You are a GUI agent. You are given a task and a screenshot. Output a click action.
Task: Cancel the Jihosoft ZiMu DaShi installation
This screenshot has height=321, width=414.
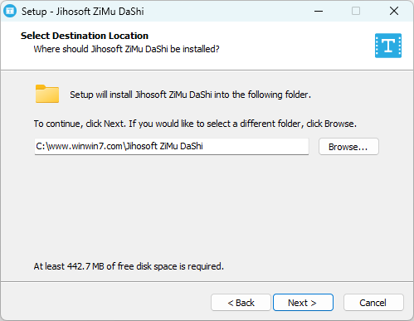[373, 303]
